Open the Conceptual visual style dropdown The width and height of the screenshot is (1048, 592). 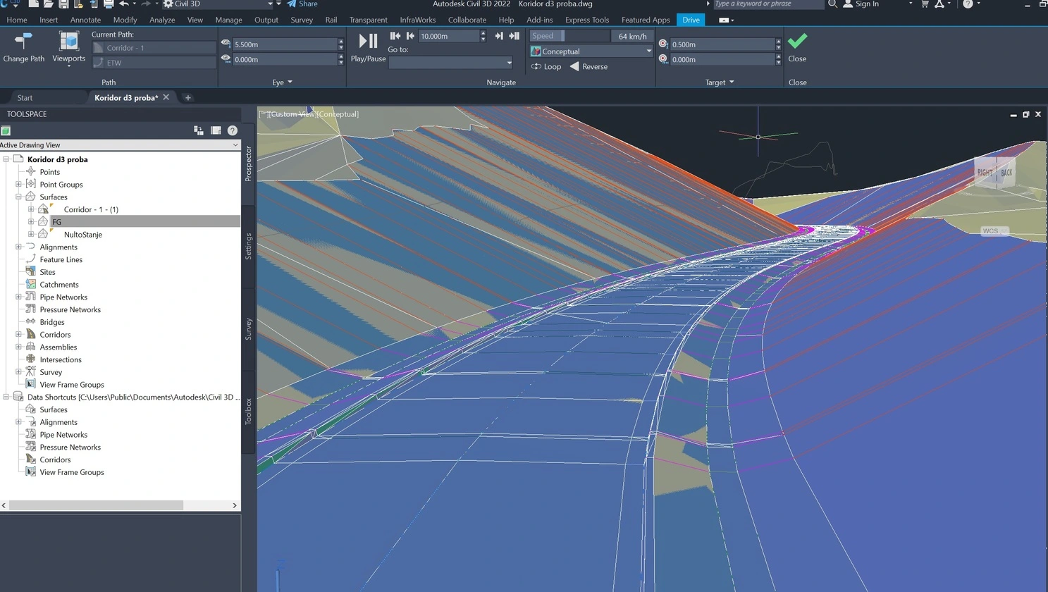tap(648, 51)
